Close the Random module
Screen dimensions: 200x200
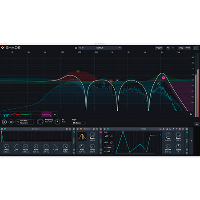pos(97,129)
